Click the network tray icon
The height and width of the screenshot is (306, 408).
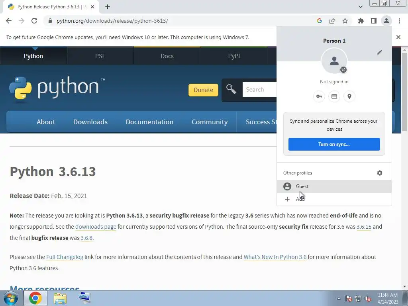(358, 299)
